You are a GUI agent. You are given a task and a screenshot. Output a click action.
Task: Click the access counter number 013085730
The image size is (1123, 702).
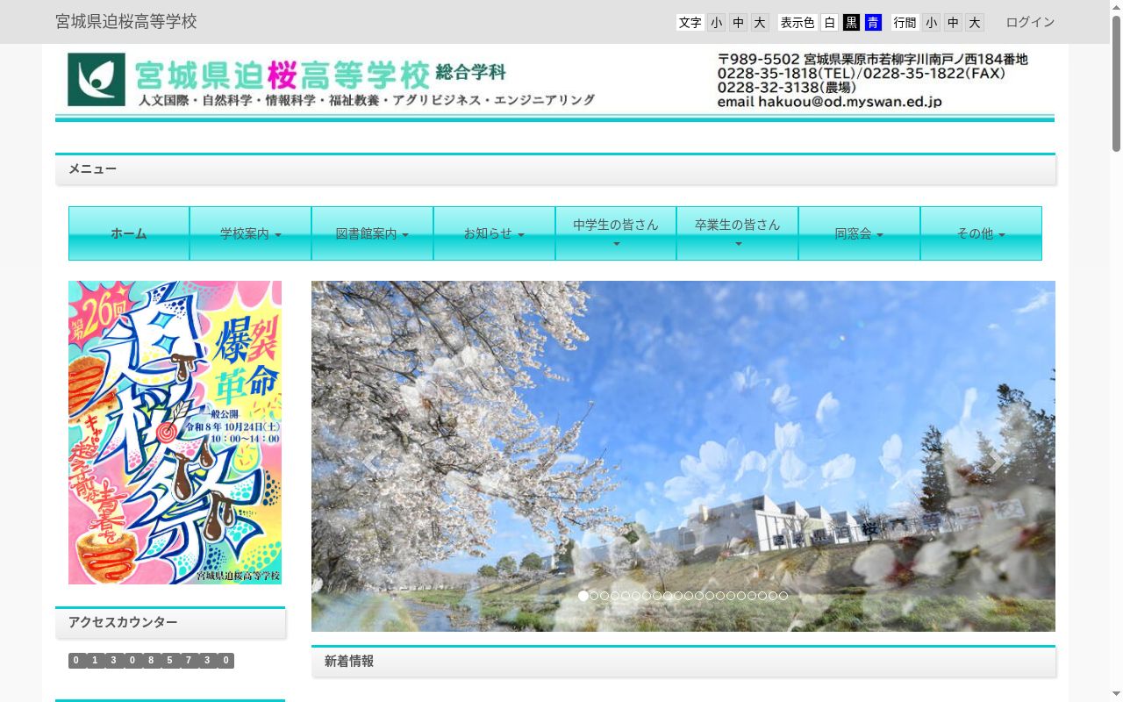151,661
